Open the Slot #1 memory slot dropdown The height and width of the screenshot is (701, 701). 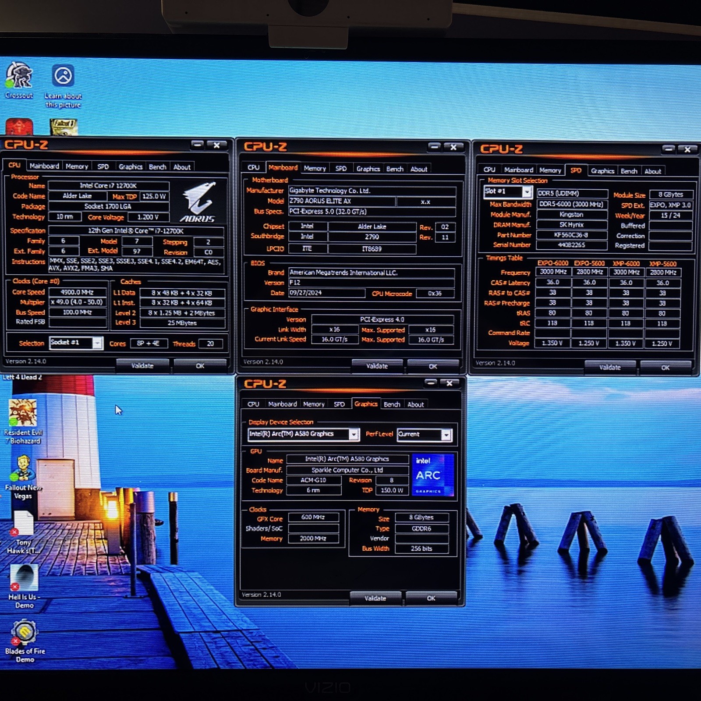click(527, 192)
